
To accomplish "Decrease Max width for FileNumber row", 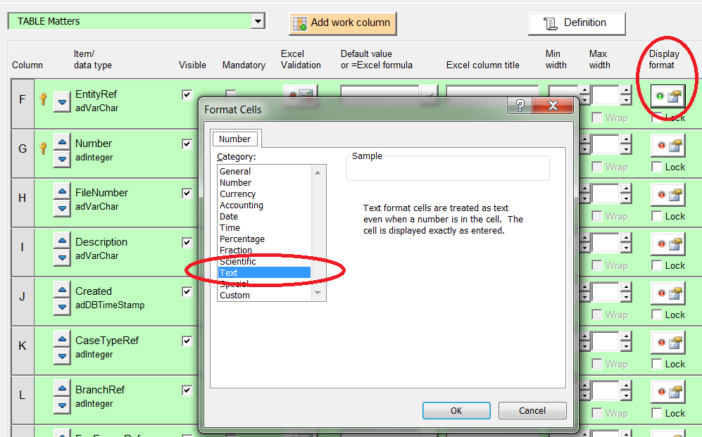I will point(626,199).
